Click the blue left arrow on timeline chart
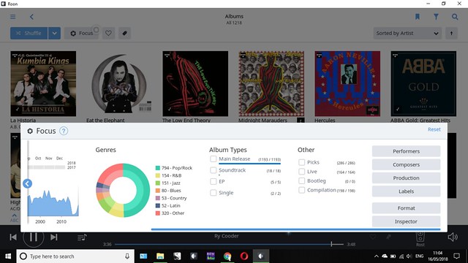The width and height of the screenshot is (468, 263). pos(27,183)
